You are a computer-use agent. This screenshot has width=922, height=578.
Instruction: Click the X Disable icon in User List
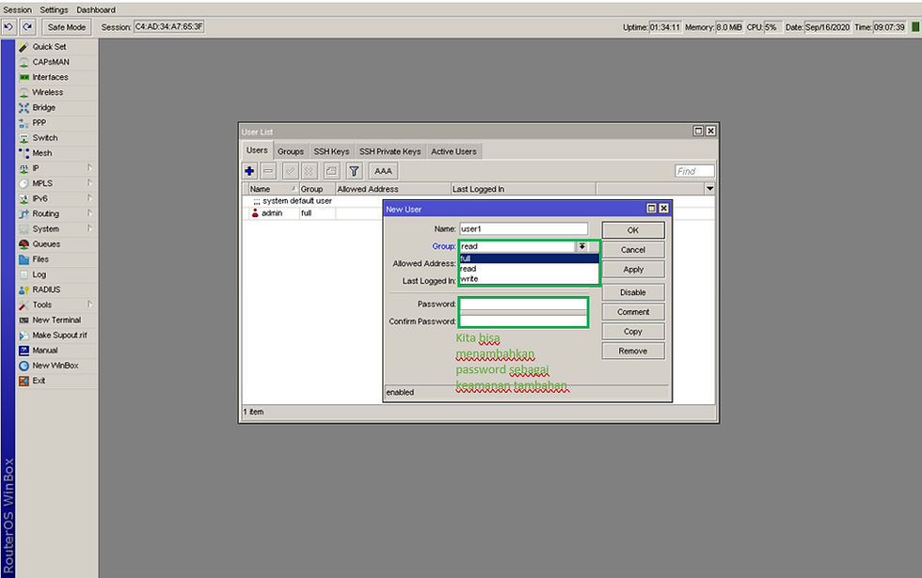click(310, 171)
